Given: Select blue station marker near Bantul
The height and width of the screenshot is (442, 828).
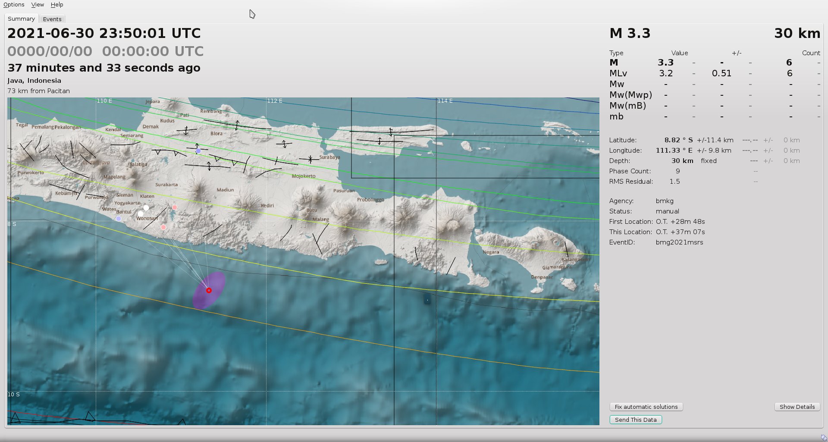Looking at the screenshot, I should tap(119, 219).
